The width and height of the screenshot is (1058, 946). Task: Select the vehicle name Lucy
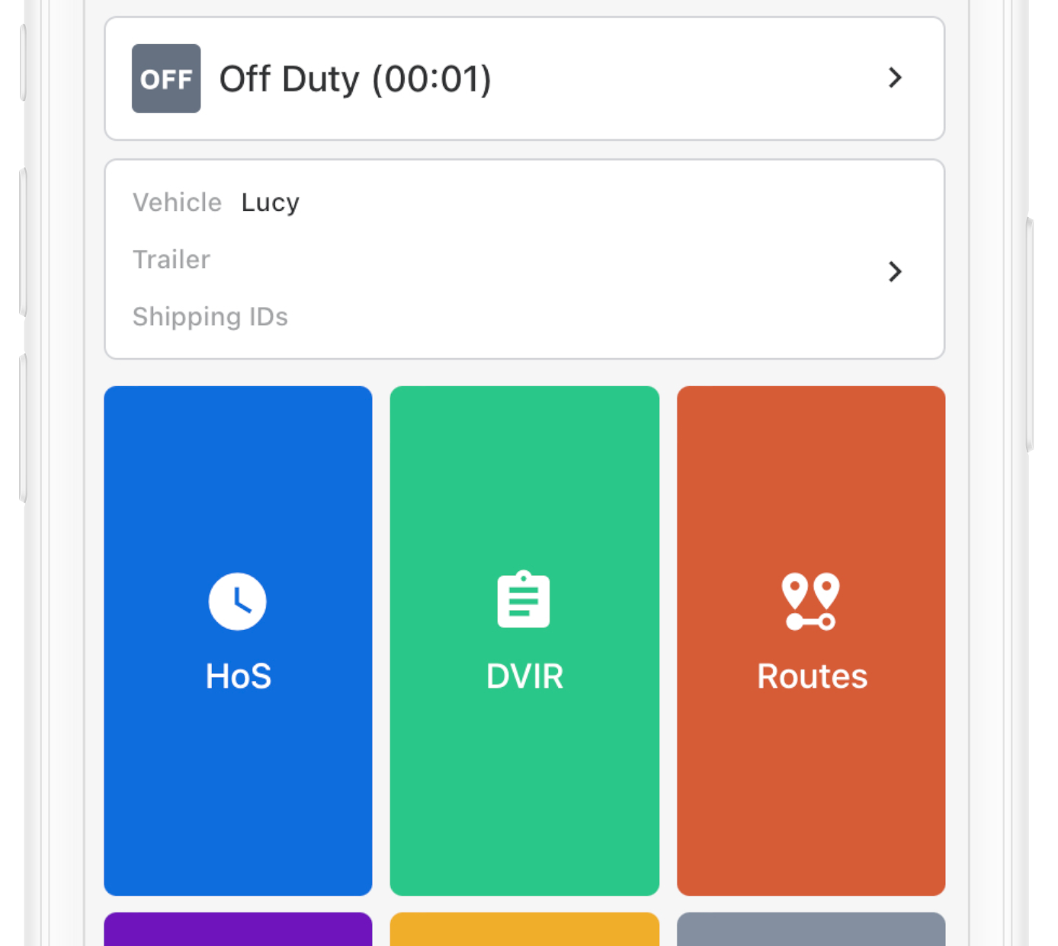[271, 203]
